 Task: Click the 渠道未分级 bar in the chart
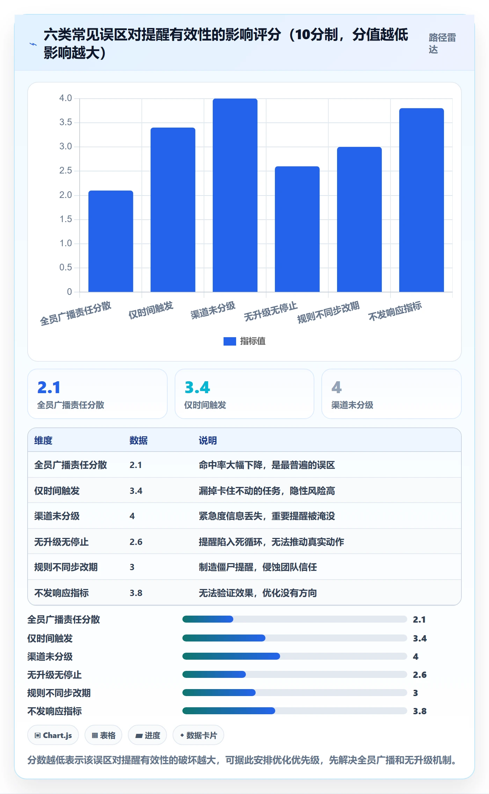click(x=235, y=195)
